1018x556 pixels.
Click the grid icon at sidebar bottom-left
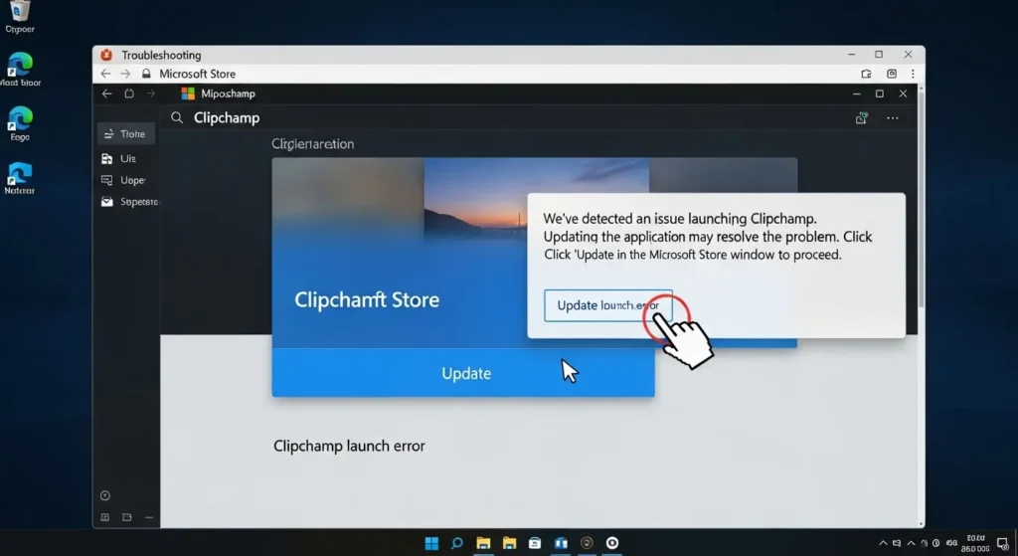(x=105, y=517)
